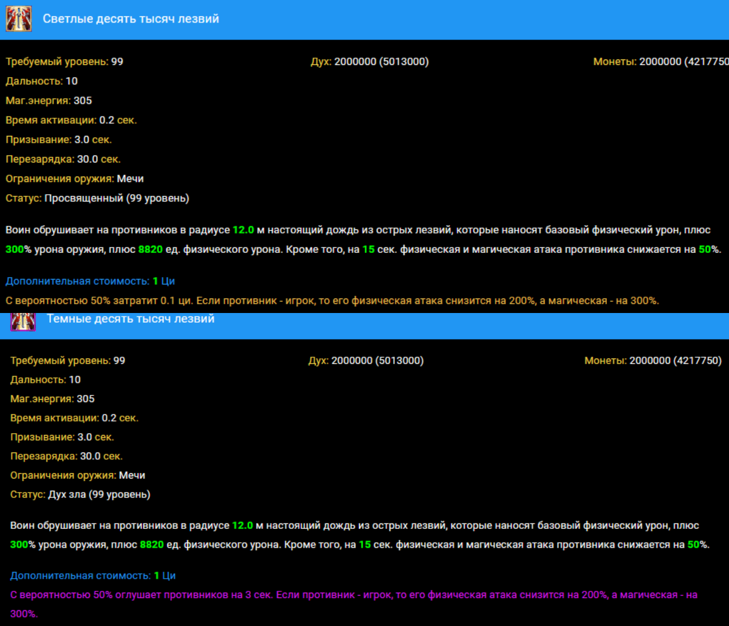The image size is (729, 626).
Task: Click Ограничения оружия: Мечи in the Темные panel
Action: [x=78, y=475]
